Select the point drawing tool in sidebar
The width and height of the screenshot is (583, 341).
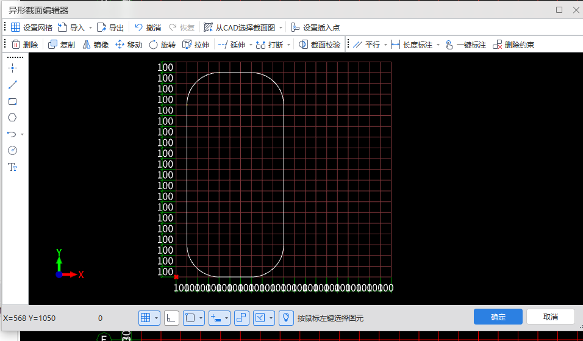click(x=13, y=68)
